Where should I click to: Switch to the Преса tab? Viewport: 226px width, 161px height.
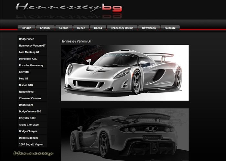tap(98, 28)
